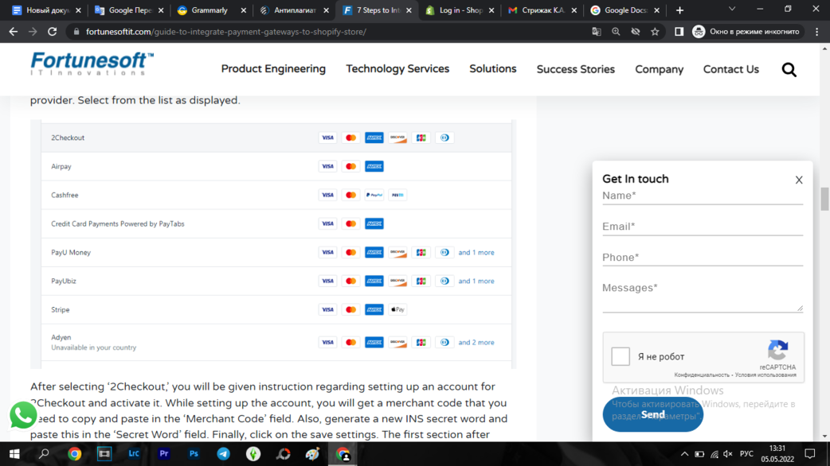Switch to the Gmail Стрижак tab
Screen dimensions: 830x466
tap(542, 10)
